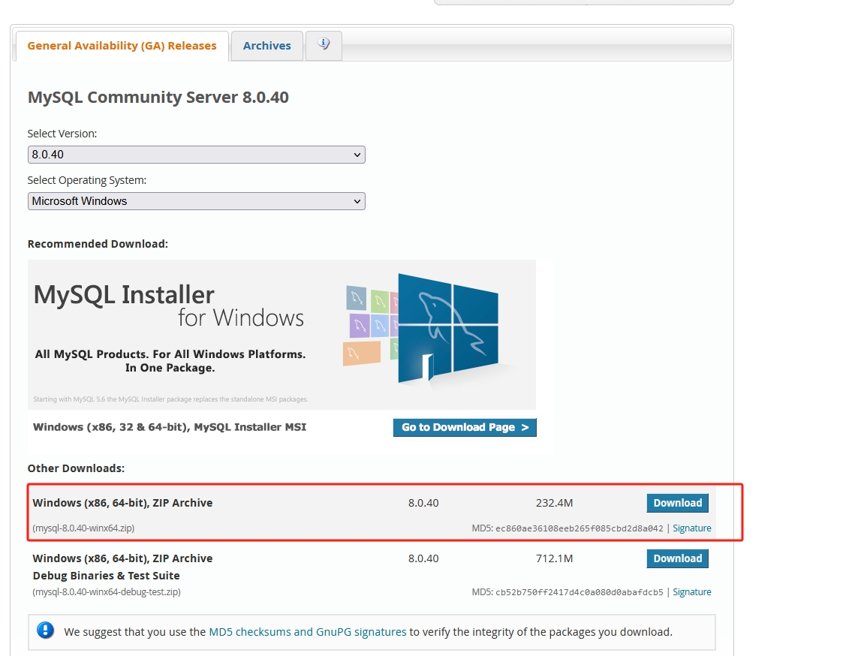Click the MD5 hash starting with cb52b750
The image size is (852, 656).
tap(579, 592)
